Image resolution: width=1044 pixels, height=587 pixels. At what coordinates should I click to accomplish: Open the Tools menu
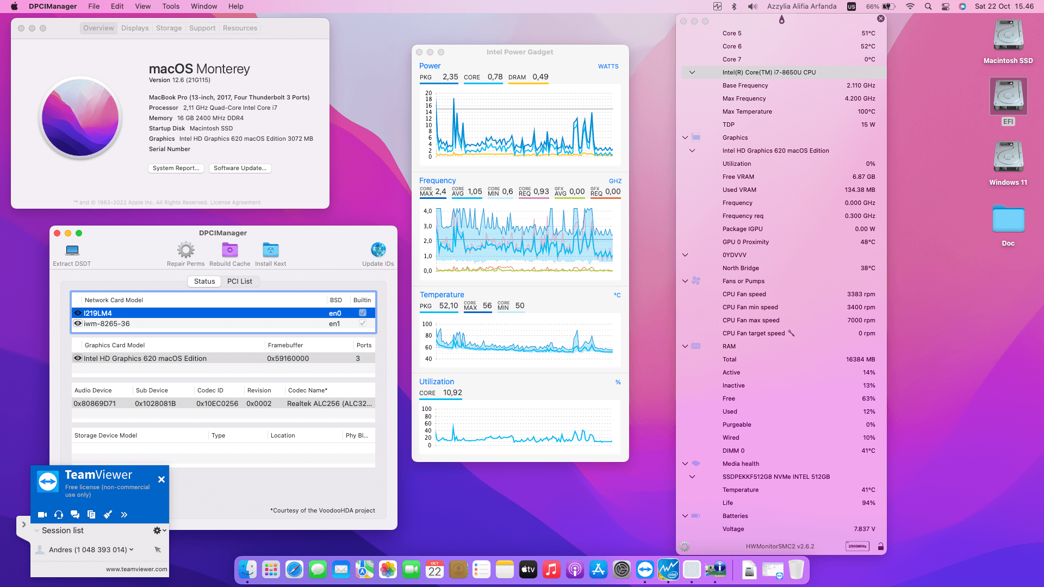tap(171, 7)
